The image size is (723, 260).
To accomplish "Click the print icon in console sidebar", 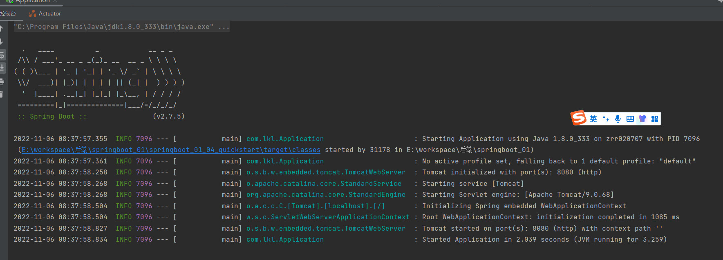I will (2, 82).
